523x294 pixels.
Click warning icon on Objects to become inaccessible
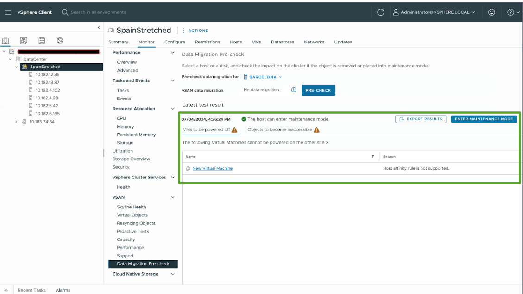(316, 130)
